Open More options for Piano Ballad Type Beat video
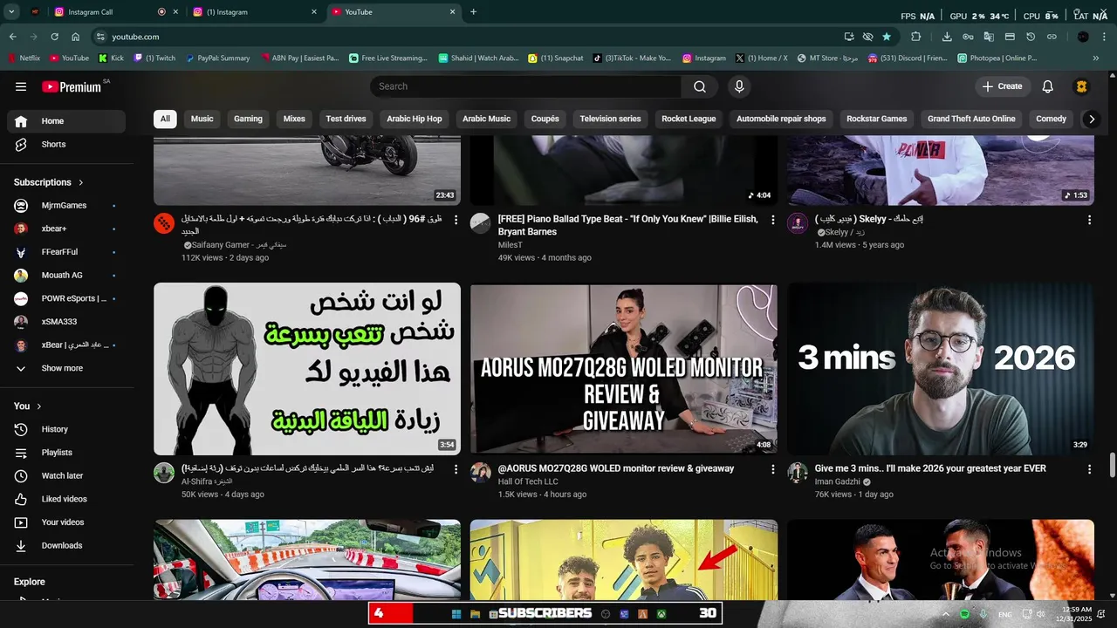The height and width of the screenshot is (628, 1117). click(772, 220)
